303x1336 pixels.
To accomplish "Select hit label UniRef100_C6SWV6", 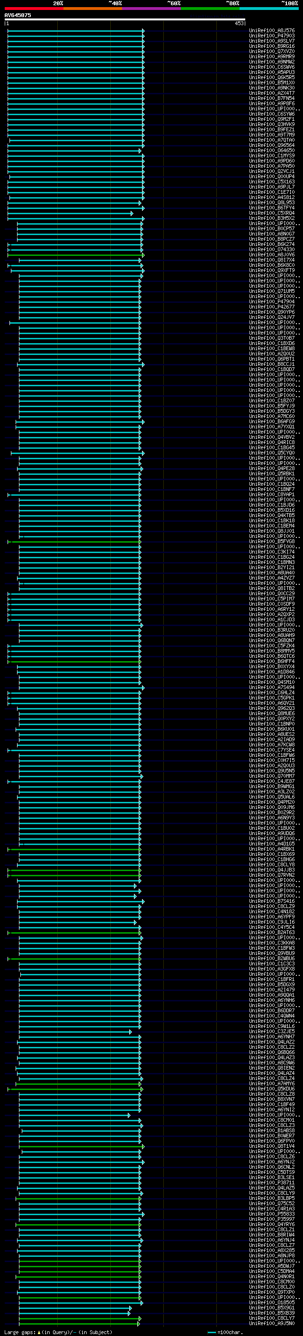I will pos(272,67).
